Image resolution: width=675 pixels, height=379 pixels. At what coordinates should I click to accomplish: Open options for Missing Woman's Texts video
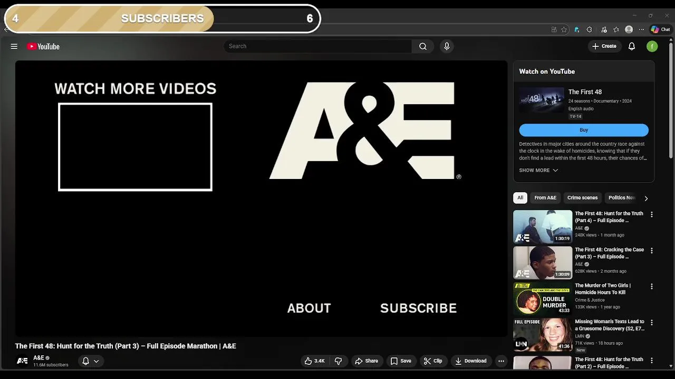click(652, 322)
